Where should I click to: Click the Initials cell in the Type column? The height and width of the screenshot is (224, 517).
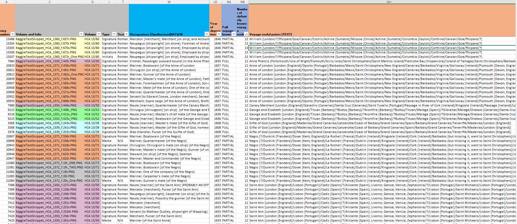pyautogui.click(x=108, y=57)
